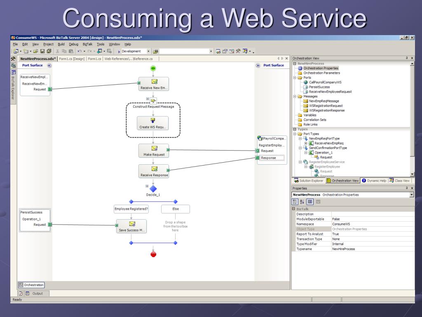Switch to the Reference.cs tab

click(129, 59)
